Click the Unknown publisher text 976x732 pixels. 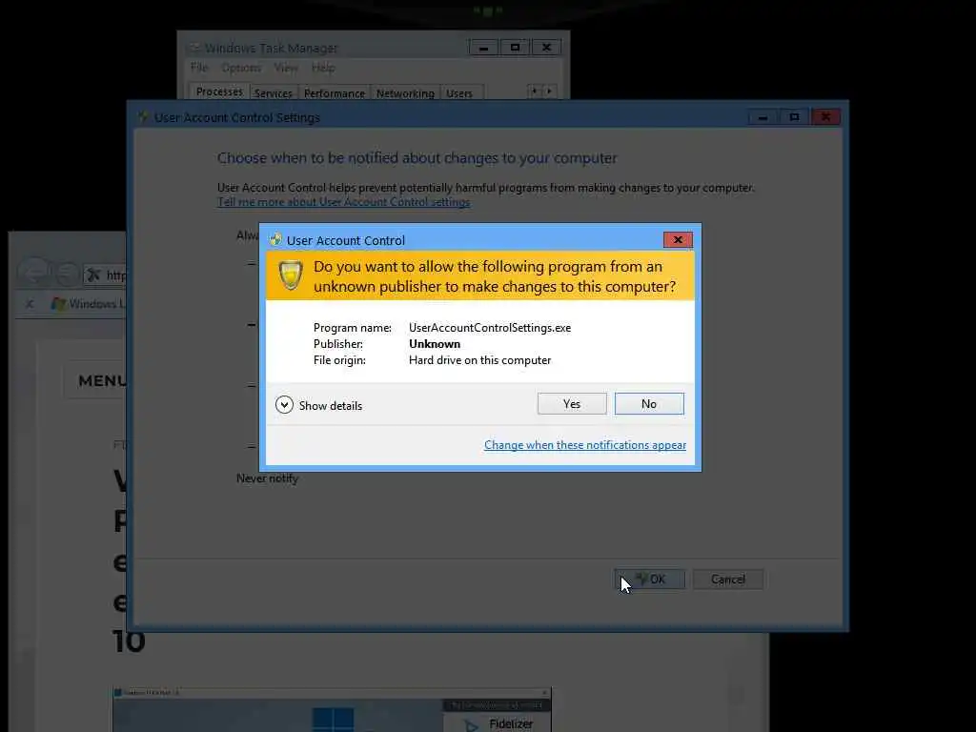[435, 343]
